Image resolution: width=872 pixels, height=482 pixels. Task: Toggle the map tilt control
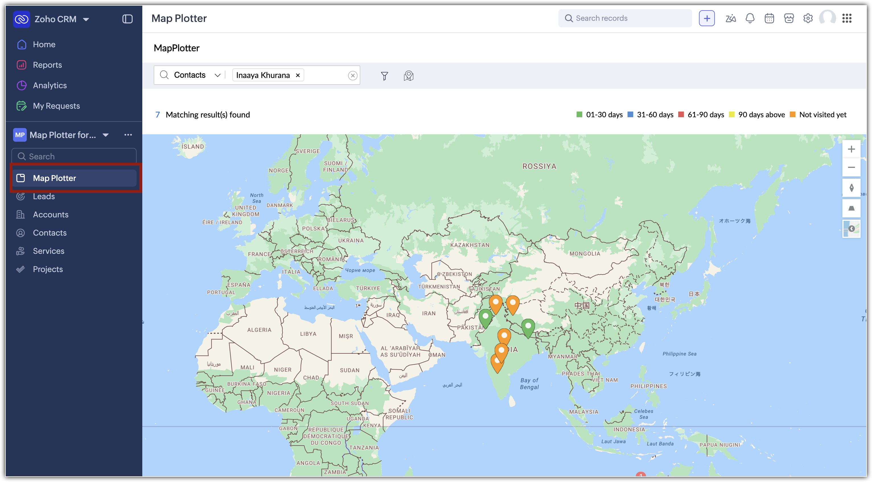point(851,208)
